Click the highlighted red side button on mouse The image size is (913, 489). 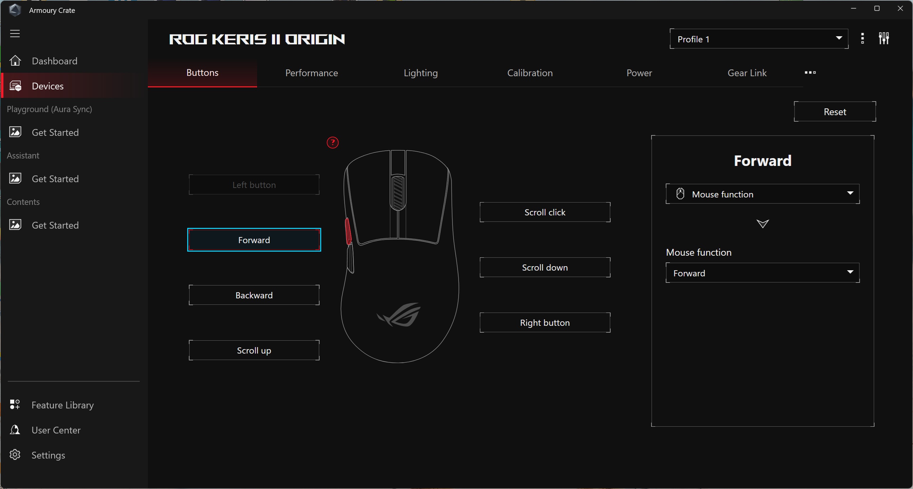click(x=348, y=231)
